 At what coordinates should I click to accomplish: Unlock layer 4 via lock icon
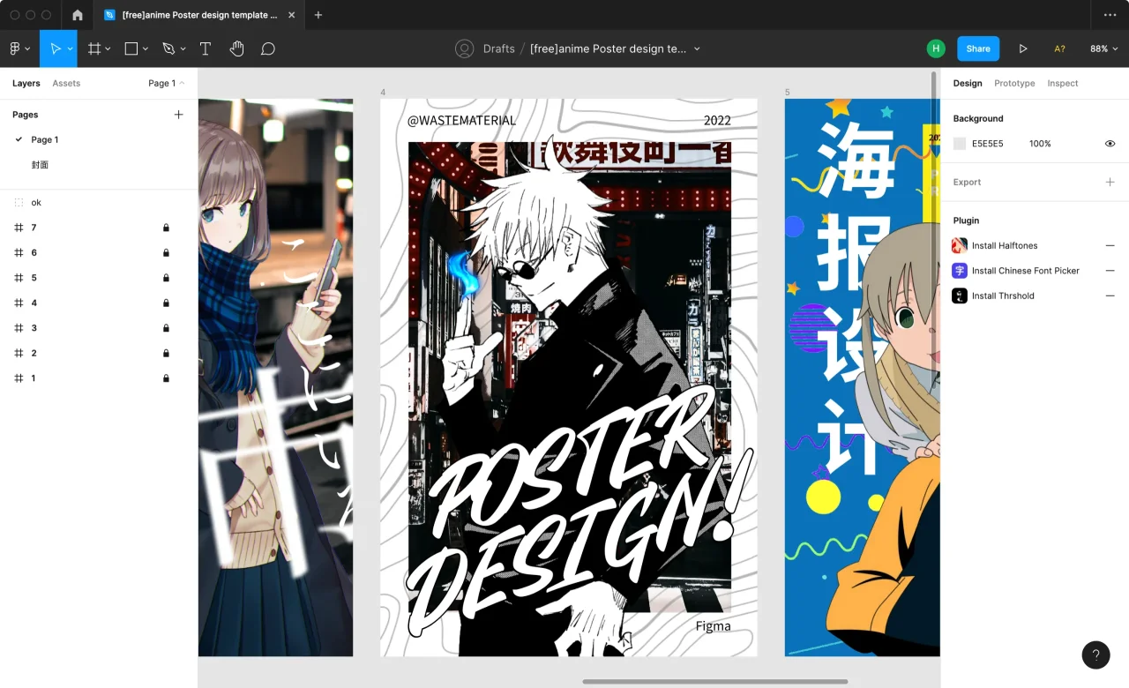tap(166, 303)
